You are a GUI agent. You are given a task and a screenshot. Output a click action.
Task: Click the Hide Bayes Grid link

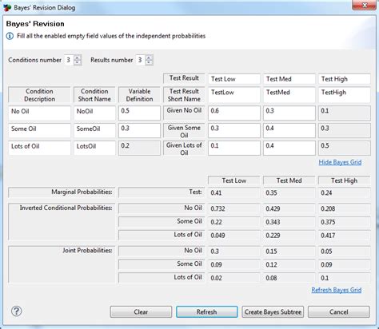[x=340, y=162]
